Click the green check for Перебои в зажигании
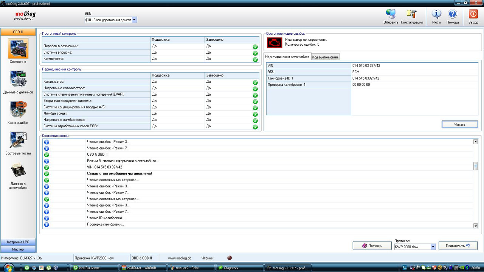Image resolution: width=484 pixels, height=272 pixels. (255, 47)
